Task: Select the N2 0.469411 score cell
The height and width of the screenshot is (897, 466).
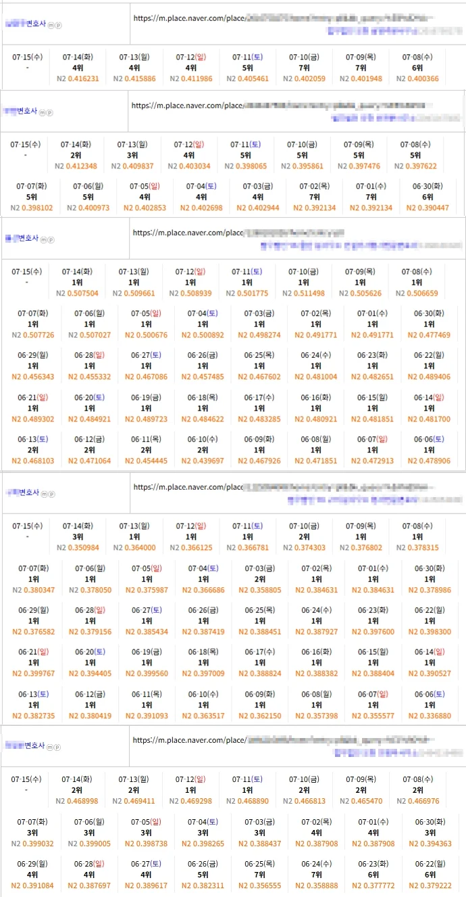Action: 133,800
